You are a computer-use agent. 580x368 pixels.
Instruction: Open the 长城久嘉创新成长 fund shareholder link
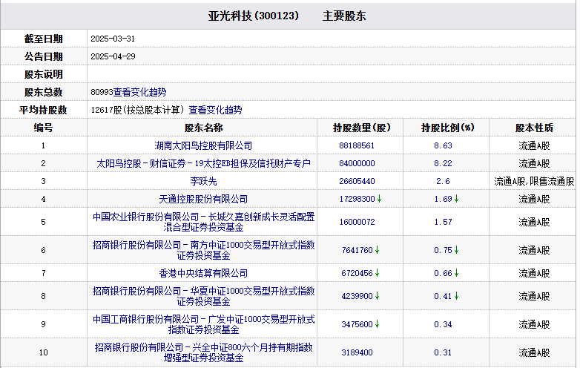203,222
